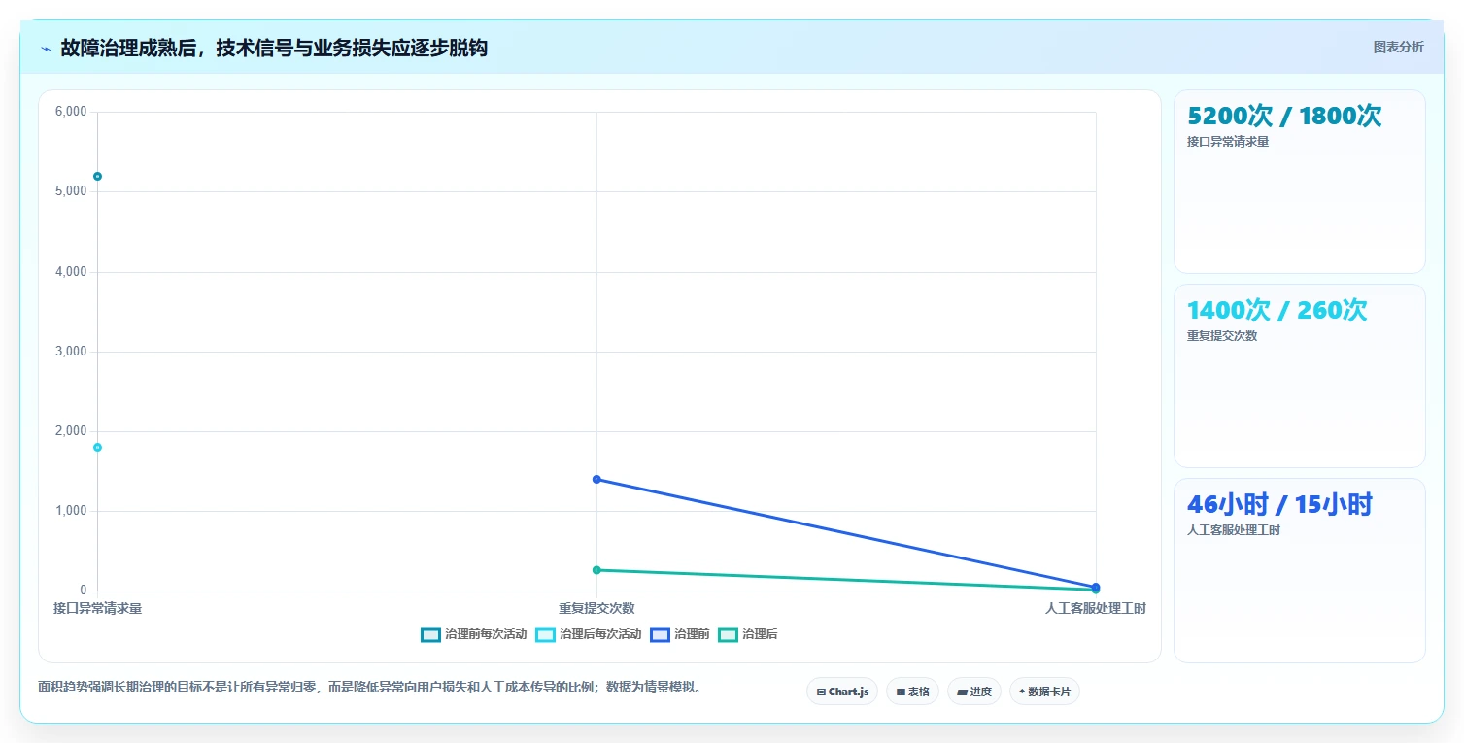This screenshot has height=743, width=1464.
Task: Click the 1400次 / 260次 card value
Action: point(1277,310)
